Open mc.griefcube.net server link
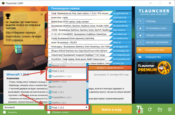This screenshot has width=175, height=115. click(x=121, y=13)
